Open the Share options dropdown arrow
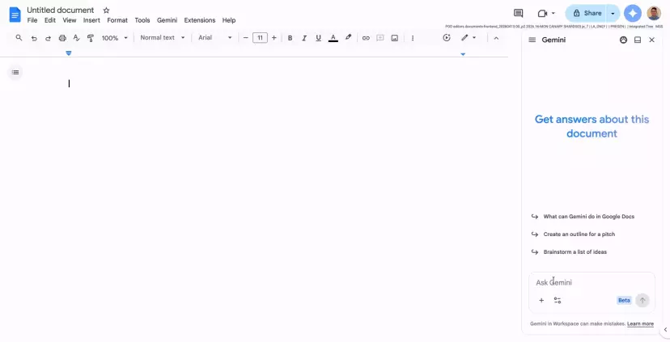This screenshot has height=342, width=670. click(x=613, y=13)
